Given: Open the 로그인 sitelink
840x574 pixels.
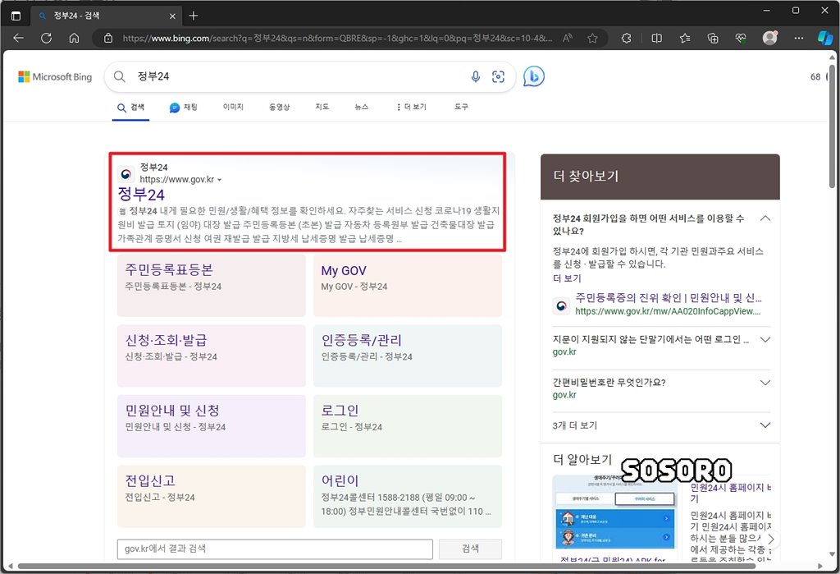Looking at the screenshot, I should [x=340, y=411].
